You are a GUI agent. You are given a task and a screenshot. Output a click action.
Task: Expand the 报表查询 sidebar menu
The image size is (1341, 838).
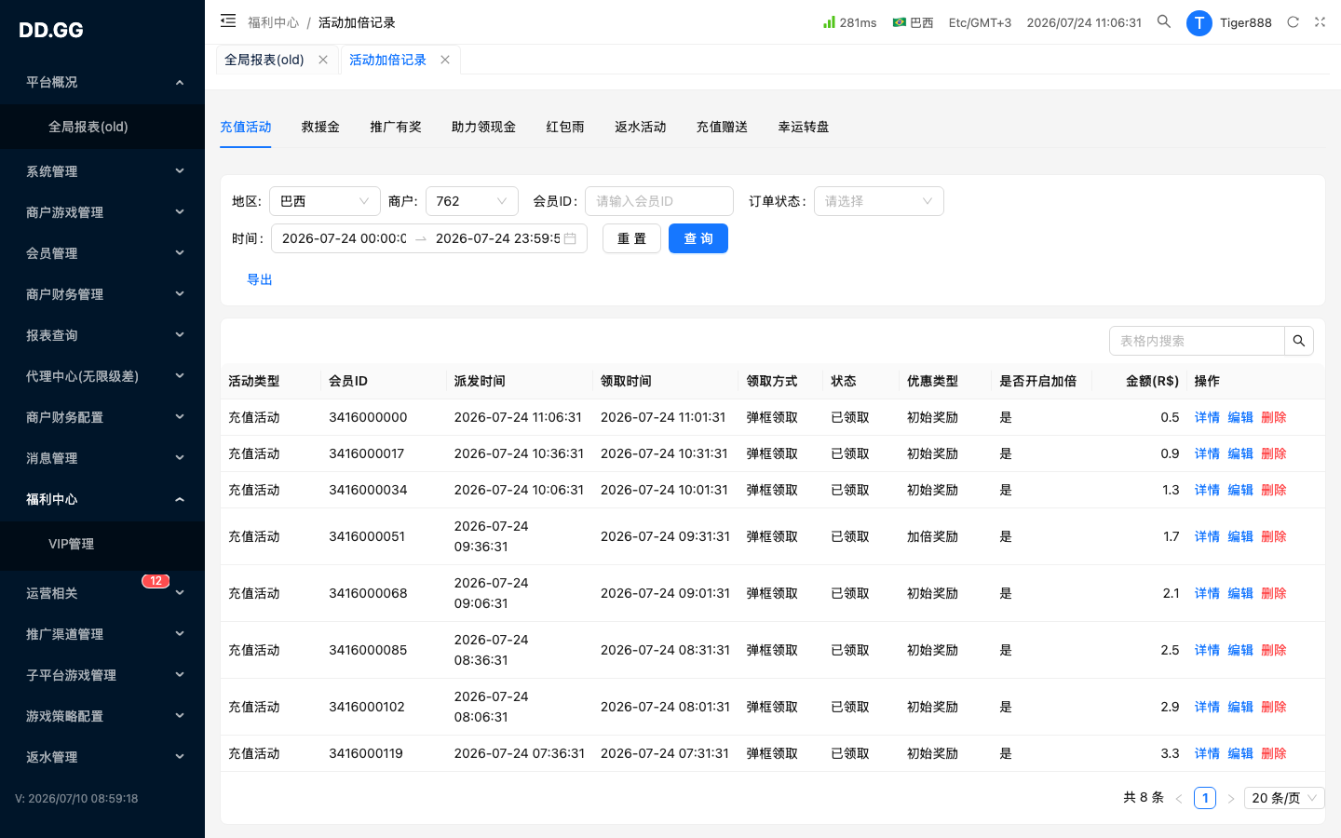[102, 335]
